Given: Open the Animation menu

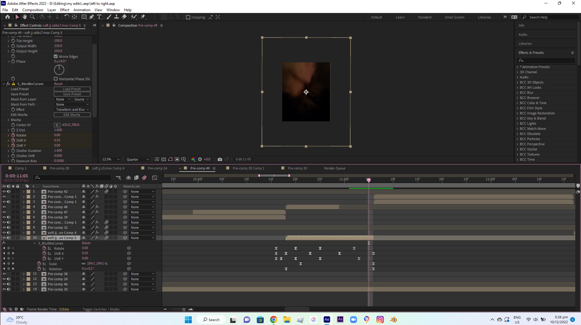Looking at the screenshot, I should (82, 10).
